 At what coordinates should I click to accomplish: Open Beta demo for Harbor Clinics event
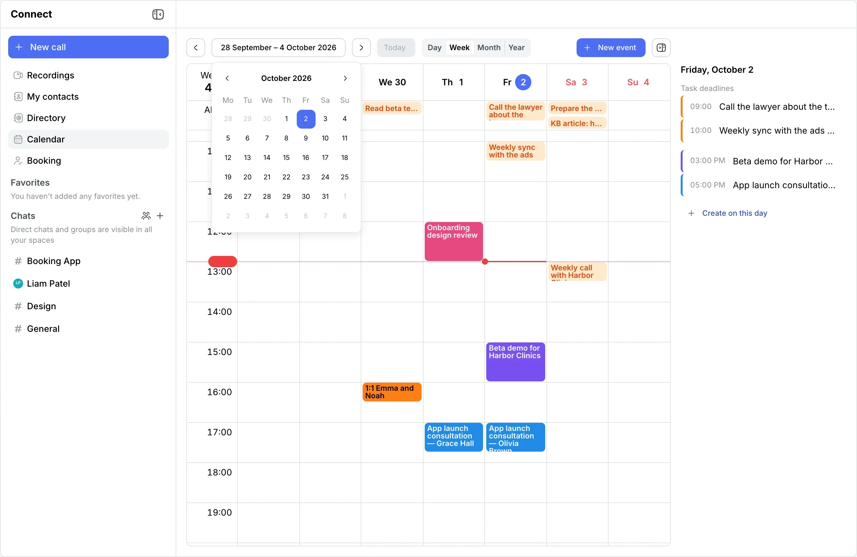click(x=515, y=362)
